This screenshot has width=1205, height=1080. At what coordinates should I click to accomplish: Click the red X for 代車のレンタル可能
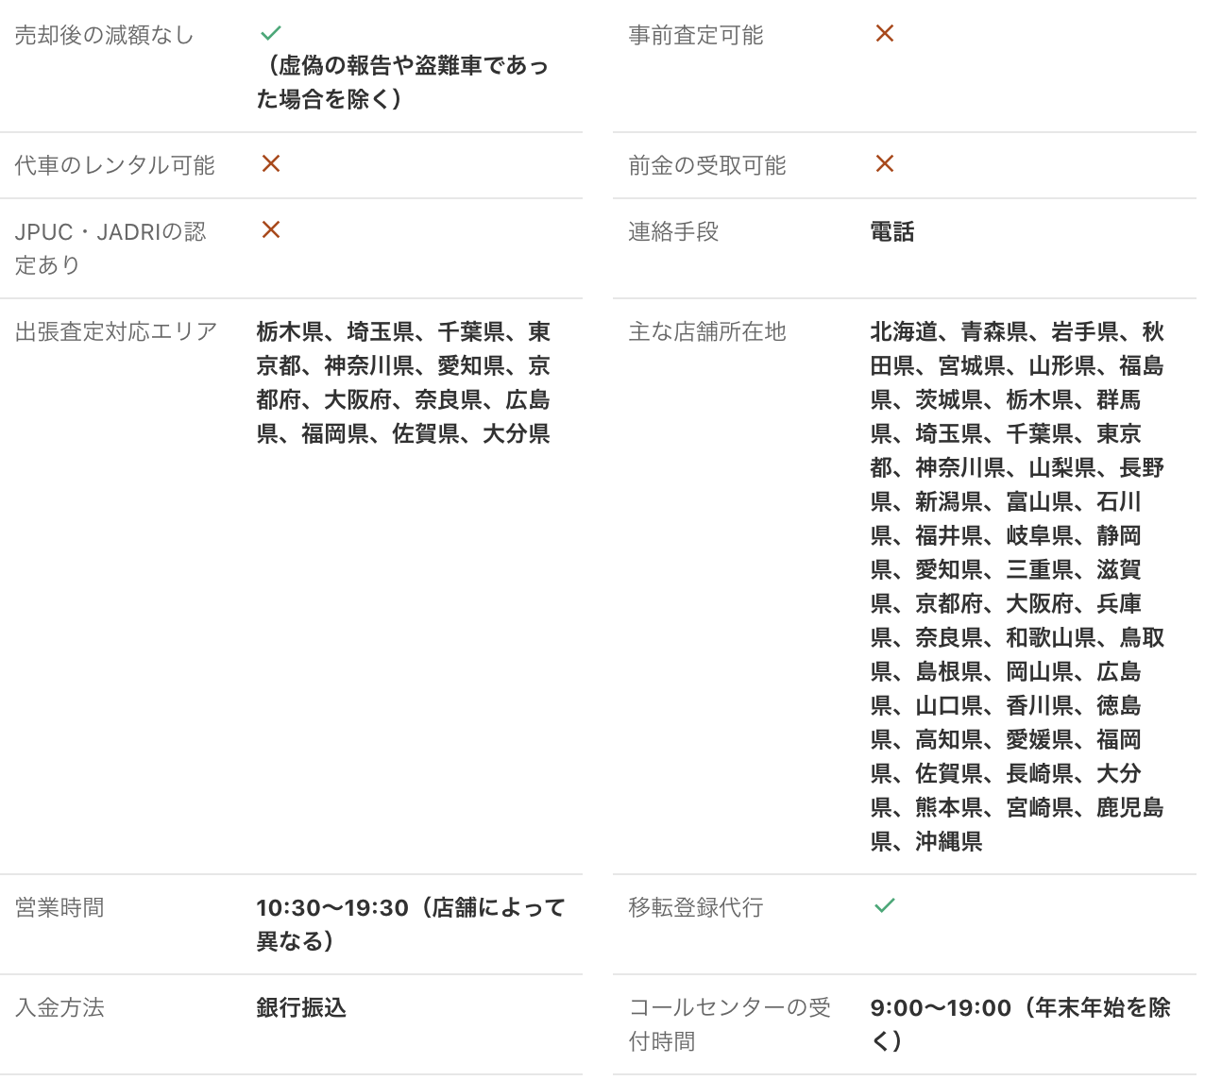pyautogui.click(x=271, y=164)
